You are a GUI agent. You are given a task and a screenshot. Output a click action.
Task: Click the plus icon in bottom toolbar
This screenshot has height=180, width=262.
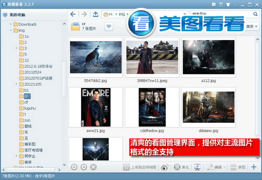coord(254,167)
